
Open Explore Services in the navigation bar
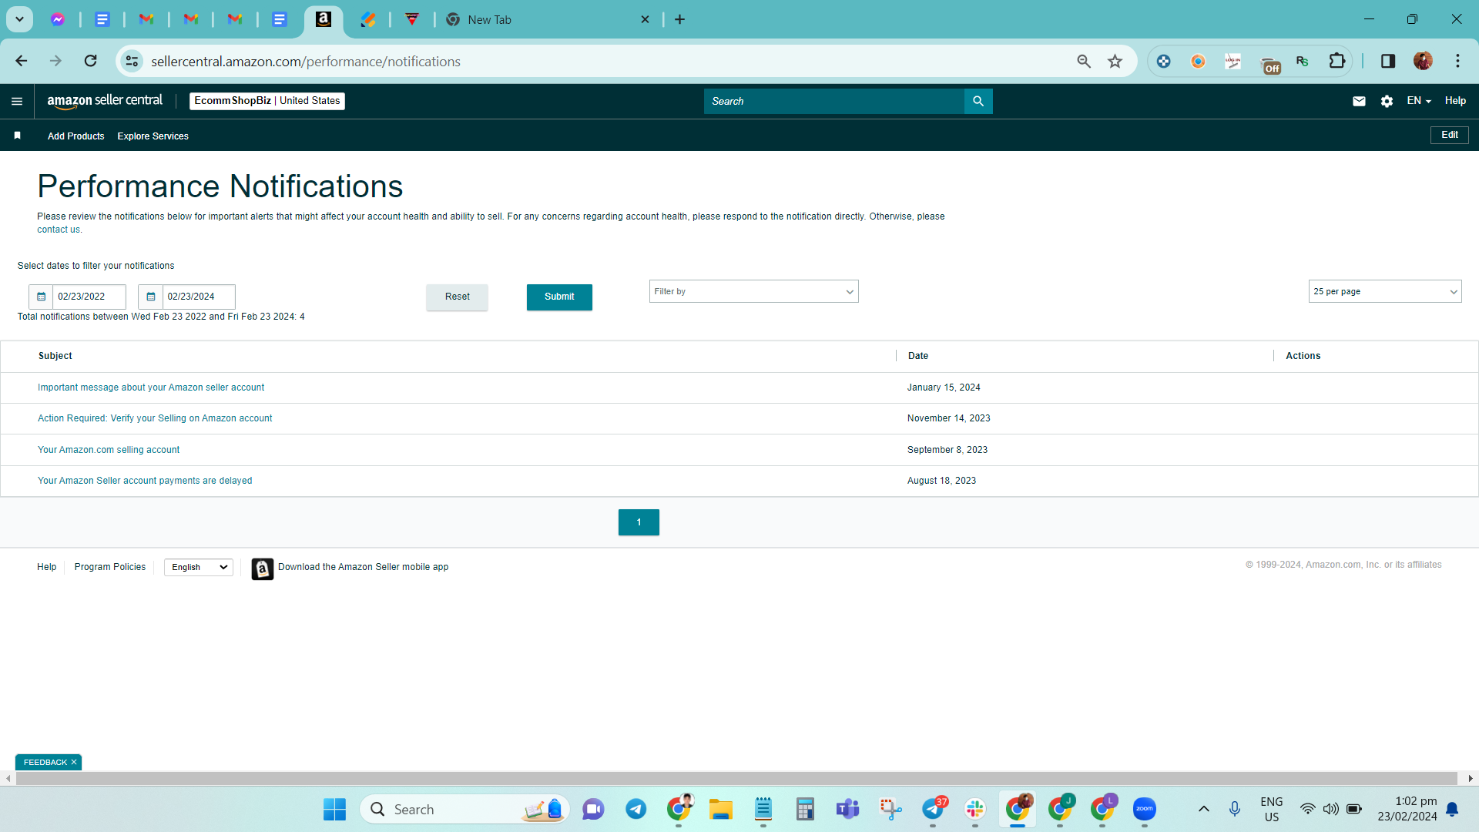pyautogui.click(x=153, y=136)
